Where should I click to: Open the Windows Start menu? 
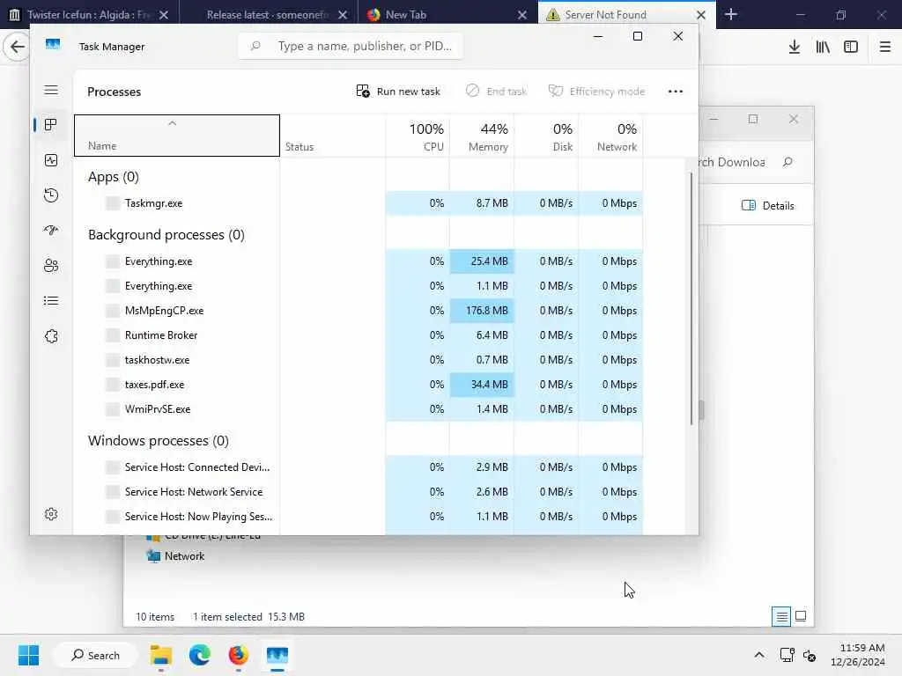(28, 655)
